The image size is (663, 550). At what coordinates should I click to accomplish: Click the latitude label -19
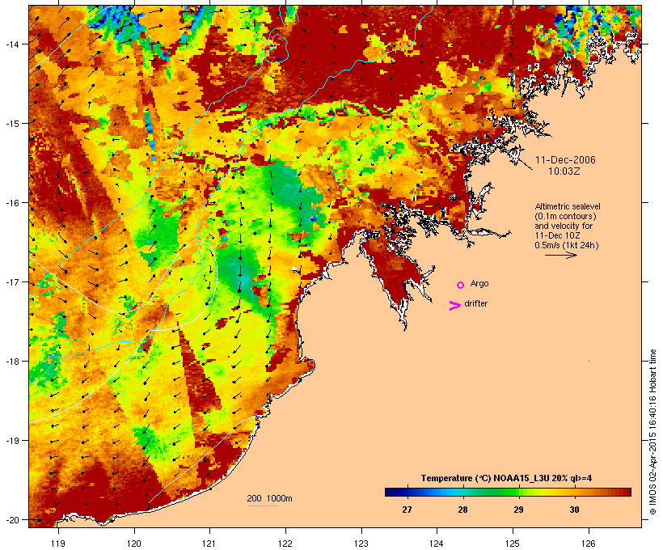coord(12,441)
